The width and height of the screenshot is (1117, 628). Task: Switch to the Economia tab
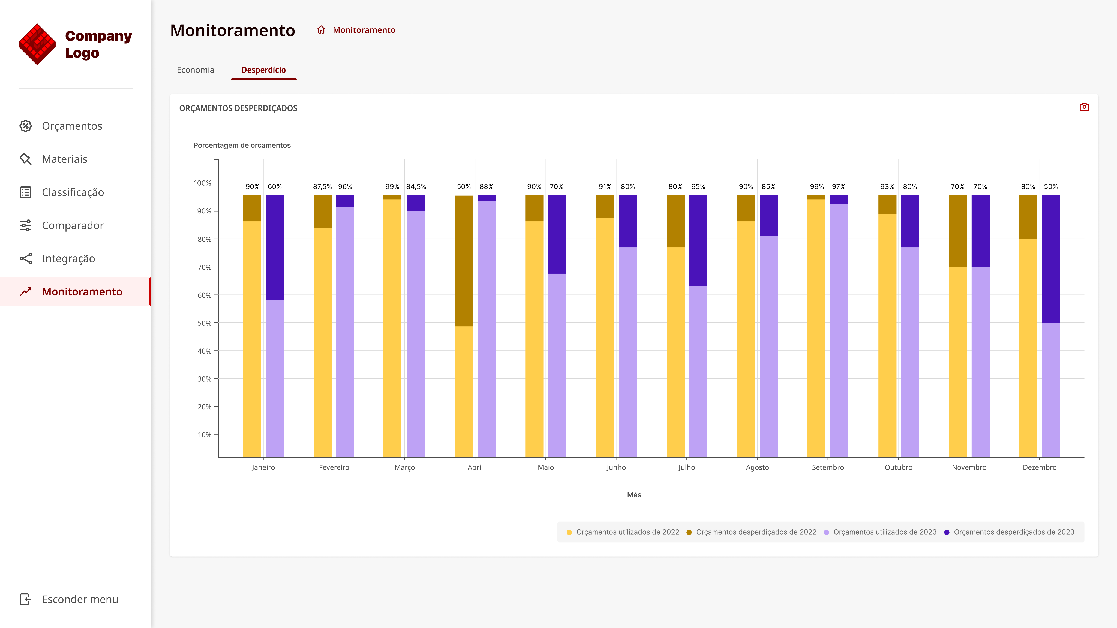[196, 70]
